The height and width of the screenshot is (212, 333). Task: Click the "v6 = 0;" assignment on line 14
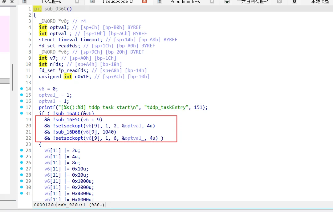coord(48,89)
